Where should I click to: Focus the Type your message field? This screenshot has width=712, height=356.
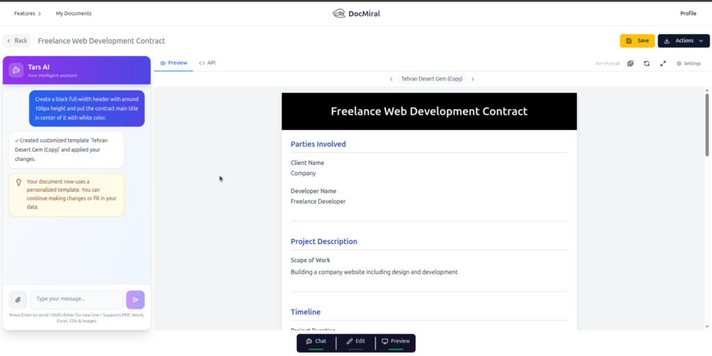pos(76,299)
